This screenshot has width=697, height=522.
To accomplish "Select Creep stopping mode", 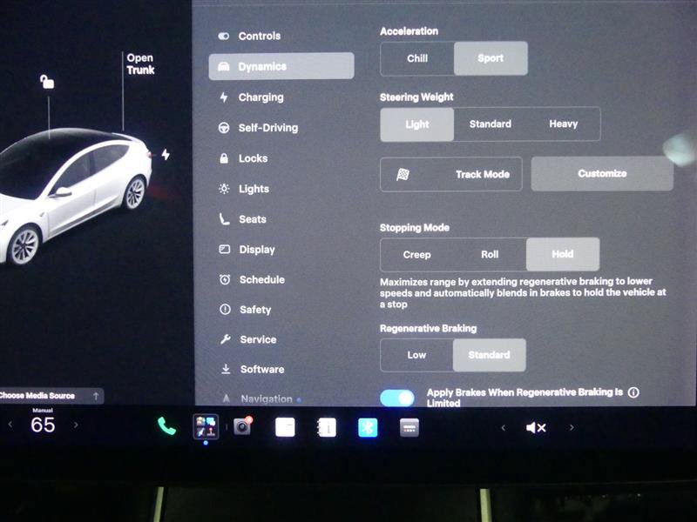I will (x=417, y=255).
